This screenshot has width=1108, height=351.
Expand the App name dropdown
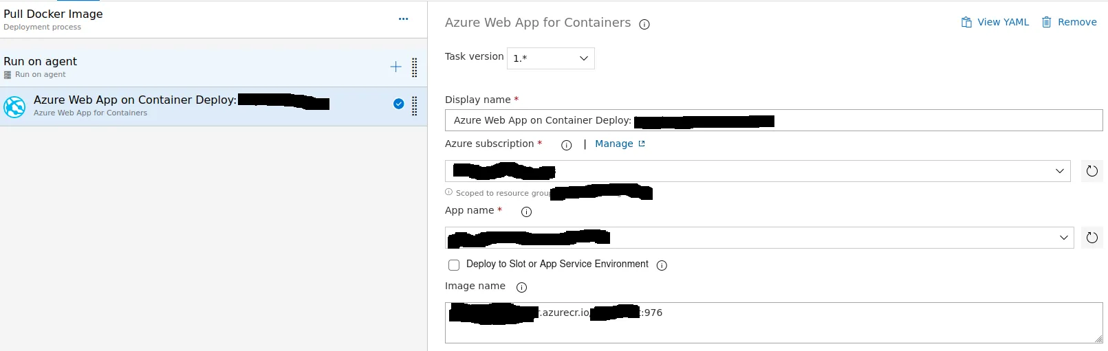1063,238
